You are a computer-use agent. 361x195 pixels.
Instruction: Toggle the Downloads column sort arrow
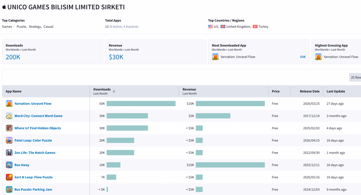click(x=114, y=91)
